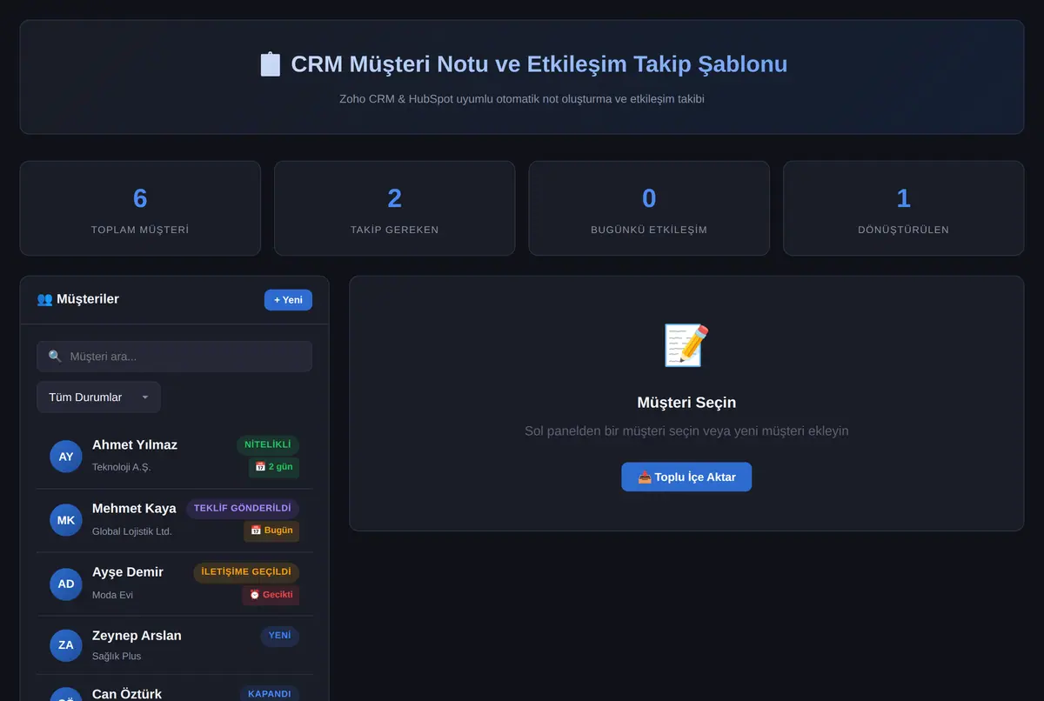Viewport: 1044px width, 701px height.
Task: Select customer Mehmet Kaya
Action: (x=174, y=520)
